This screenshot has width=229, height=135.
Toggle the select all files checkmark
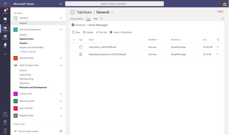pyautogui.click(x=74, y=40)
